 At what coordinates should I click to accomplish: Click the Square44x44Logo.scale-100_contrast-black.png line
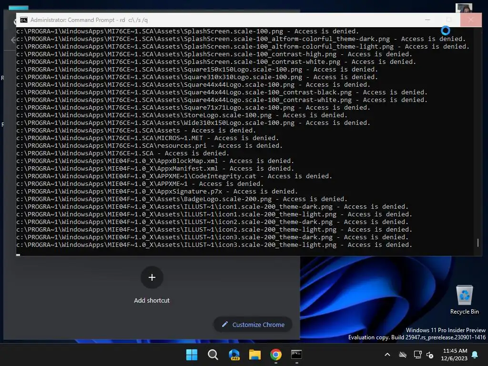pos(222,92)
